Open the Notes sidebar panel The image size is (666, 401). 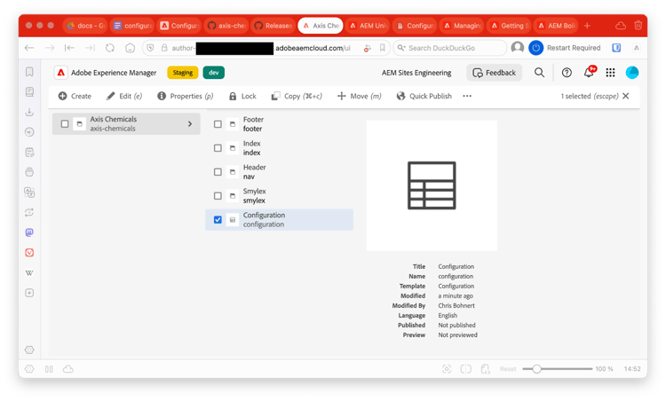point(29,152)
